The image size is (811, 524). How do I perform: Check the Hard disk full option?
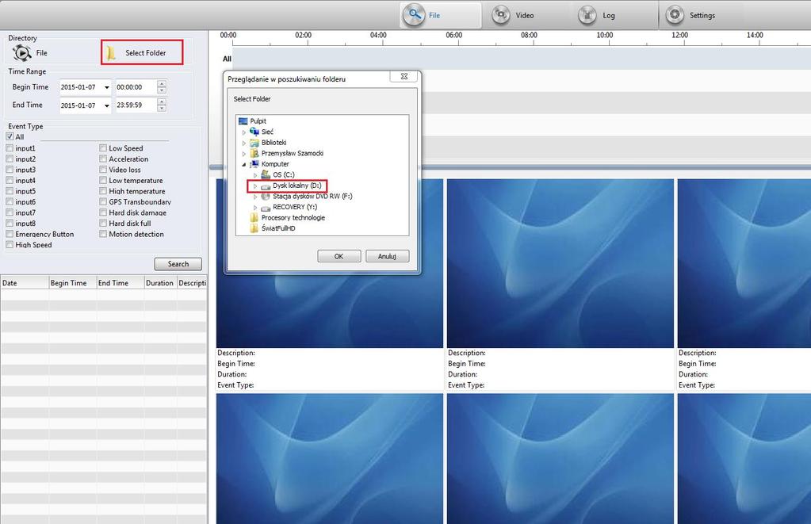tap(103, 223)
